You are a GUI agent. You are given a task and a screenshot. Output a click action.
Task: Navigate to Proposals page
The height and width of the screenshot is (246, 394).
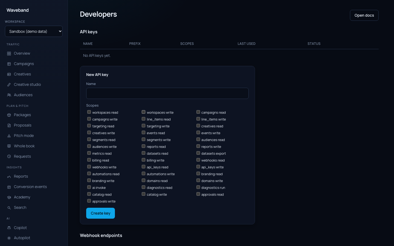click(34, 125)
